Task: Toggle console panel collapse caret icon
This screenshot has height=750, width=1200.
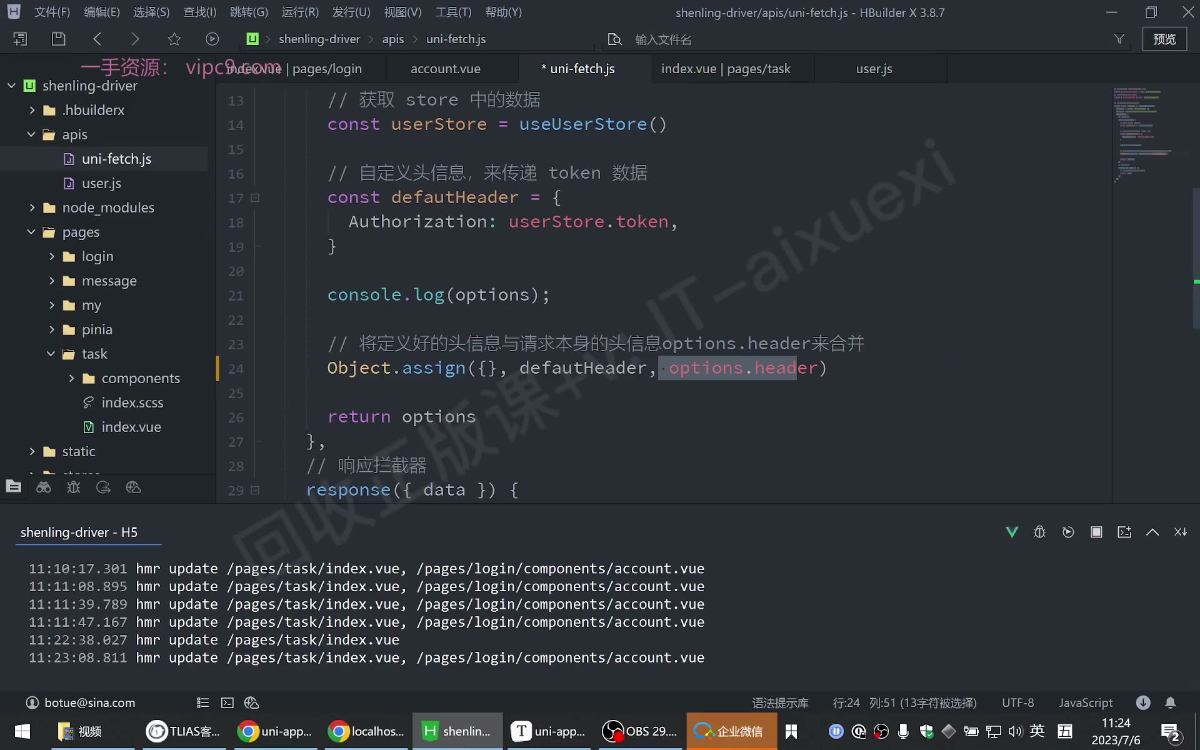Action: click(x=1152, y=532)
